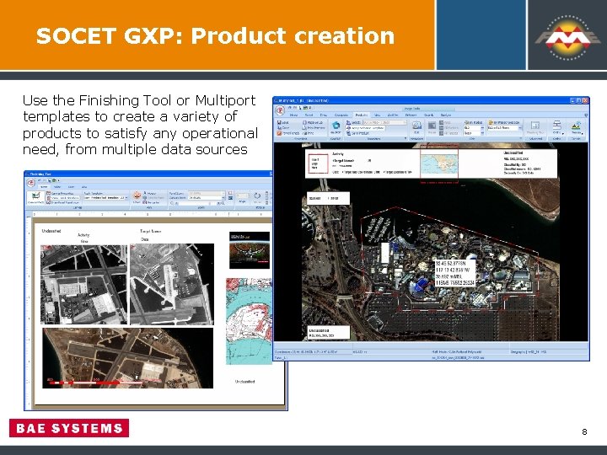Click Save icon in Multiport ribbon
The width and height of the screenshot is (607, 455).
pyautogui.click(x=283, y=123)
